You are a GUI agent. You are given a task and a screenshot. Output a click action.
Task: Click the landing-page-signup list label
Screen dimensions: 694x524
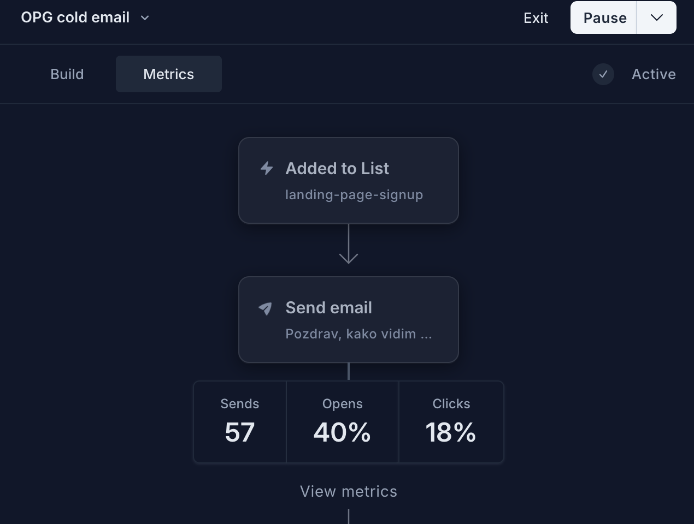point(354,195)
